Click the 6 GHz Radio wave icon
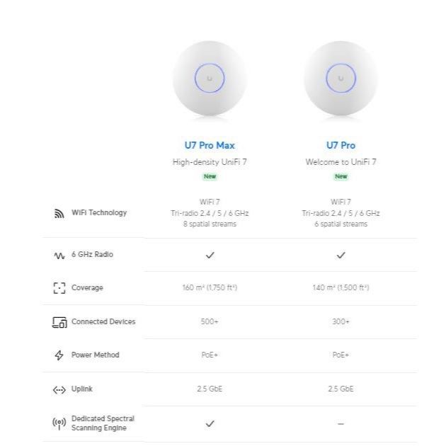 point(59,256)
